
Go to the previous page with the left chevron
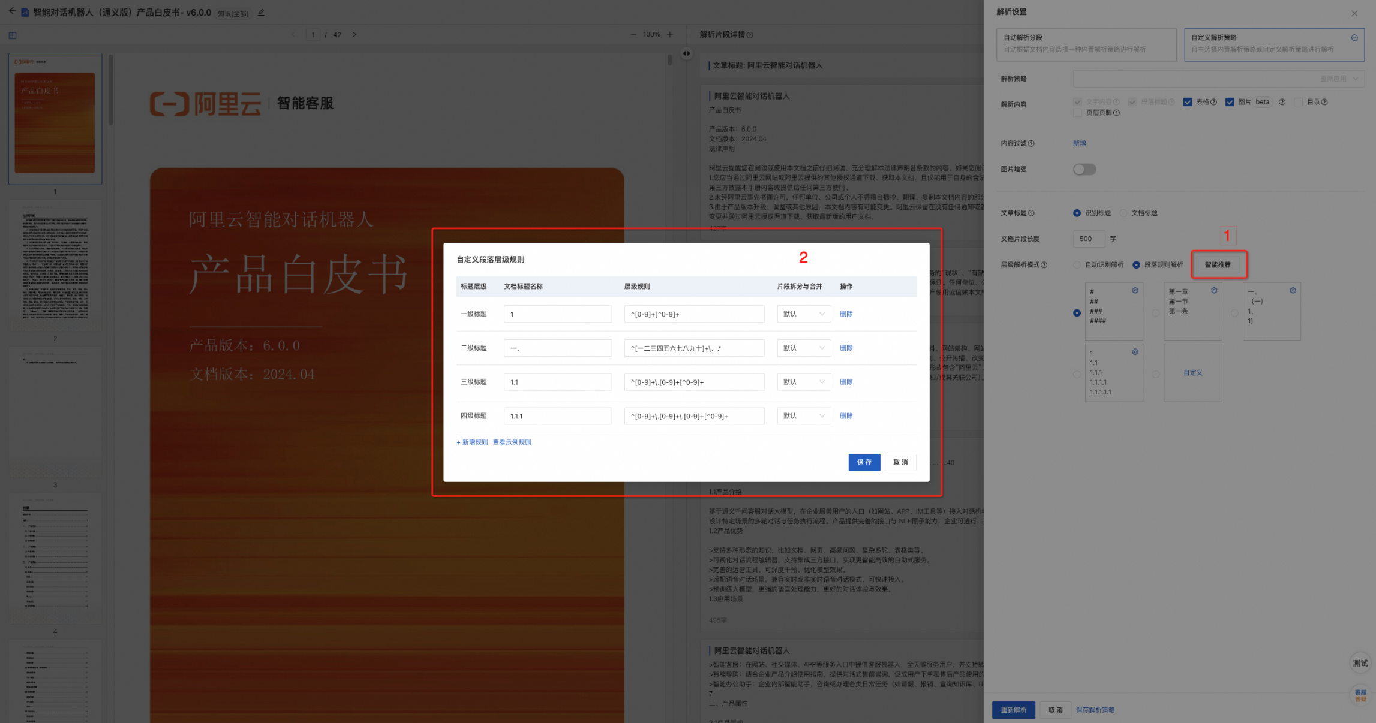(x=293, y=35)
